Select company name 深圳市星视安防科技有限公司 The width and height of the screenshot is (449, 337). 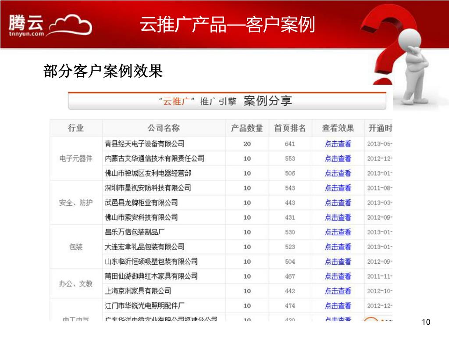148,188
